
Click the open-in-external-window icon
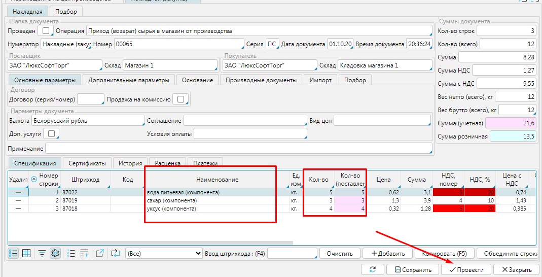(x=100, y=253)
